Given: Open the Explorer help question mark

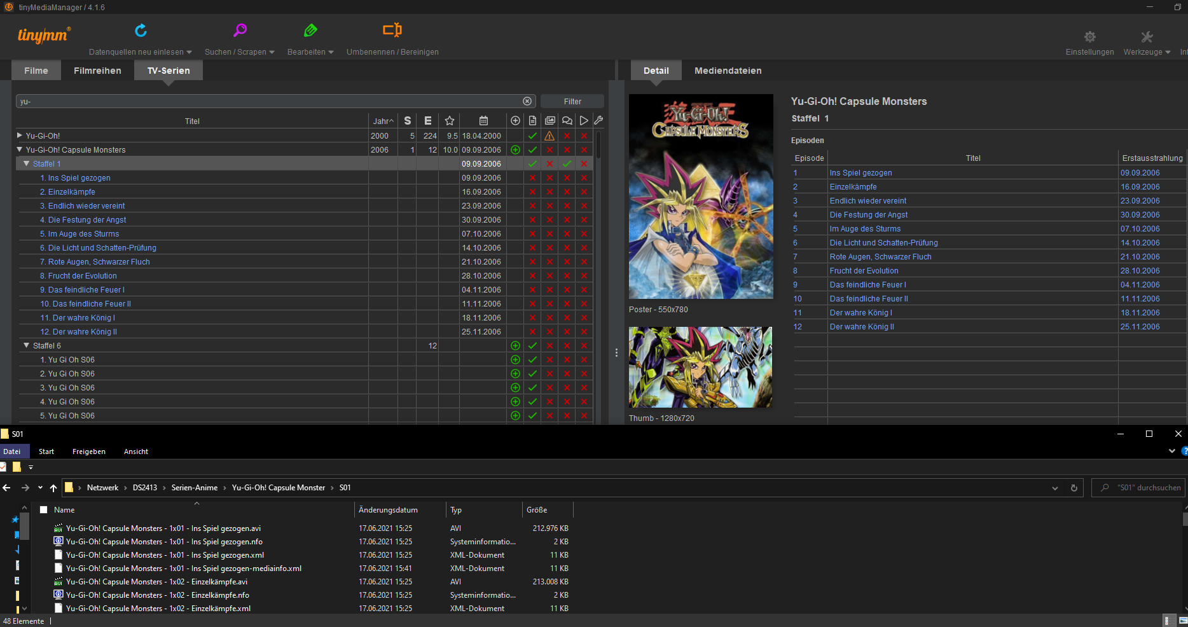Looking at the screenshot, I should click(1184, 451).
